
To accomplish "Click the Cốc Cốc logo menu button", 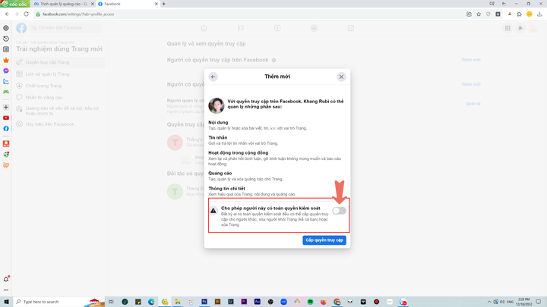I will pyautogui.click(x=15, y=4).
